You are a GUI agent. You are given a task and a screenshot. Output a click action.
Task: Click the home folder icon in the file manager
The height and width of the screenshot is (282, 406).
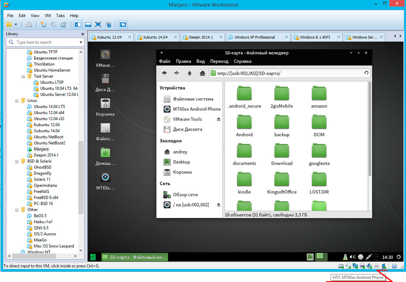202,73
